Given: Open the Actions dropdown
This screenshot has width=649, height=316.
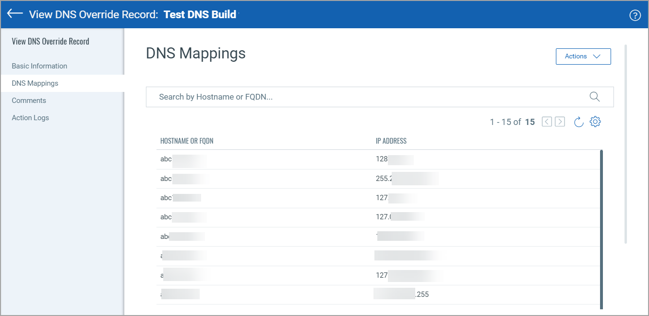Looking at the screenshot, I should (x=583, y=56).
